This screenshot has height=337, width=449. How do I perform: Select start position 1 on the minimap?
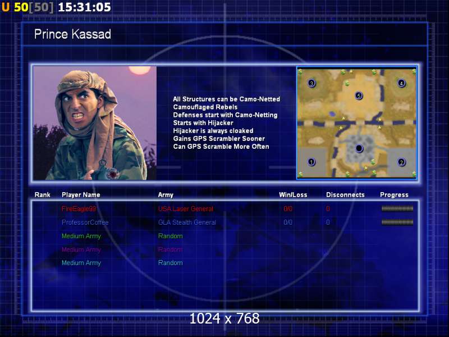[311, 162]
